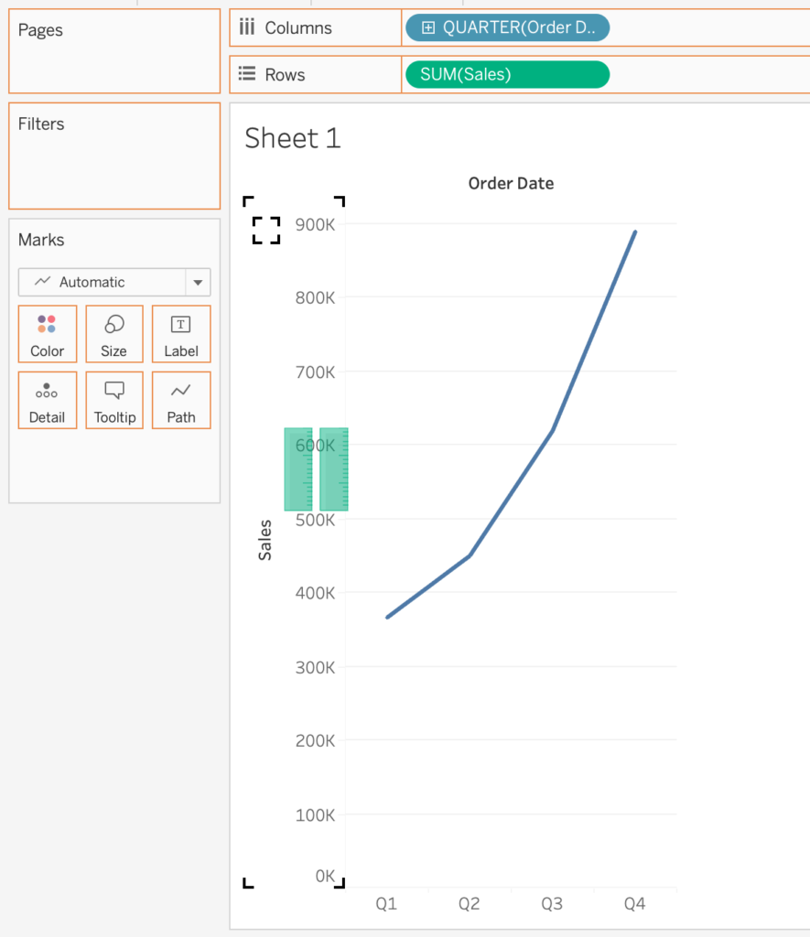Click the Filters shelf

(114, 156)
